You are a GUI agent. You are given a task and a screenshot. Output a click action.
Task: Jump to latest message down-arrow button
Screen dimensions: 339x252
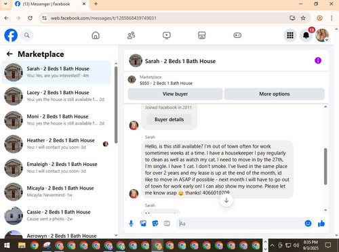pos(226,201)
